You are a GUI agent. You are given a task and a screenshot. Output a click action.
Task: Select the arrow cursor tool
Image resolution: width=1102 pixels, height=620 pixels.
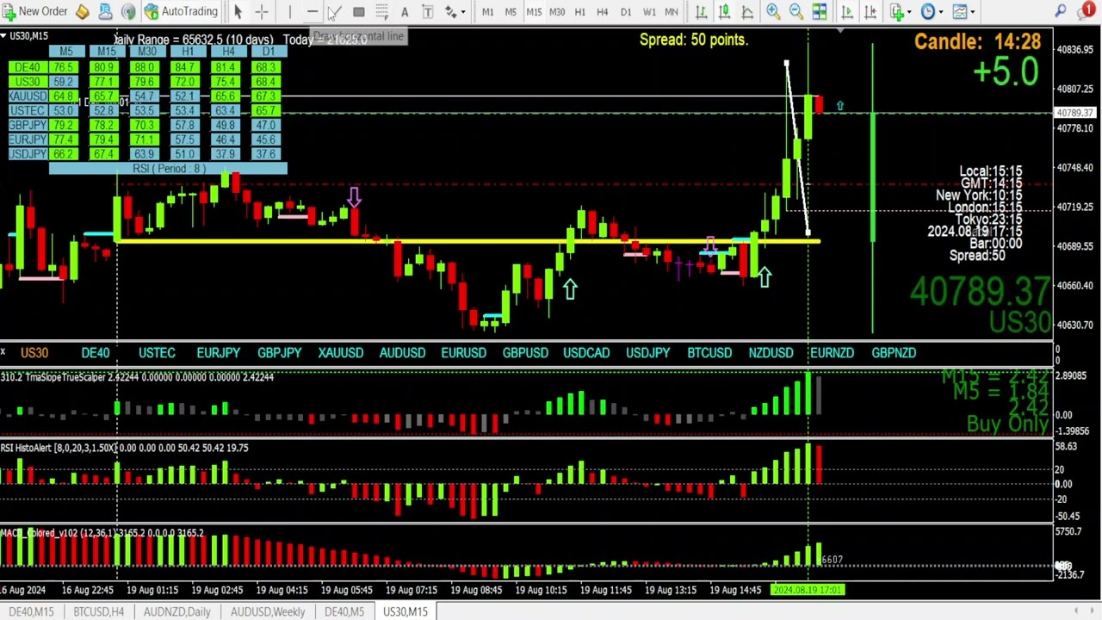pyautogui.click(x=238, y=11)
